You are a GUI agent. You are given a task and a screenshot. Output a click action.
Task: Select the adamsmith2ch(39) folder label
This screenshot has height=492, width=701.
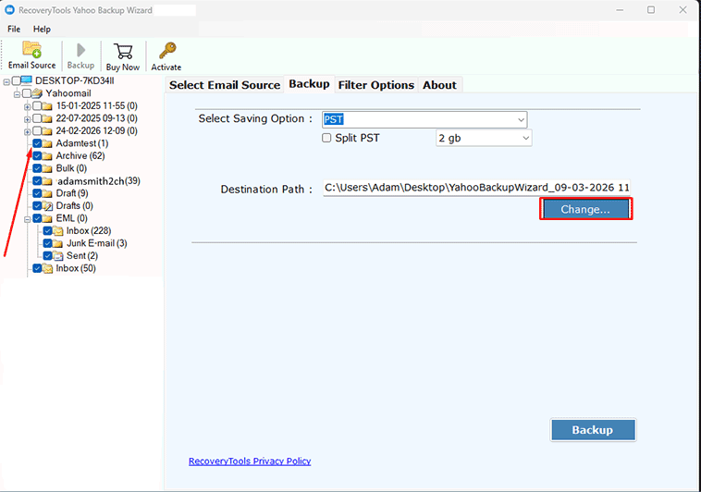(98, 180)
